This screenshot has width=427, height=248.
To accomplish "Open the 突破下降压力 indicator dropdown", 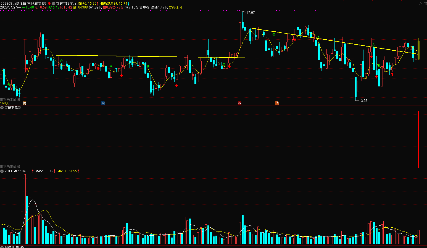I will point(54,4).
